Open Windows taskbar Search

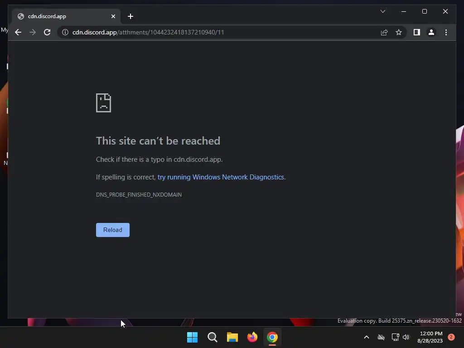pos(212,337)
